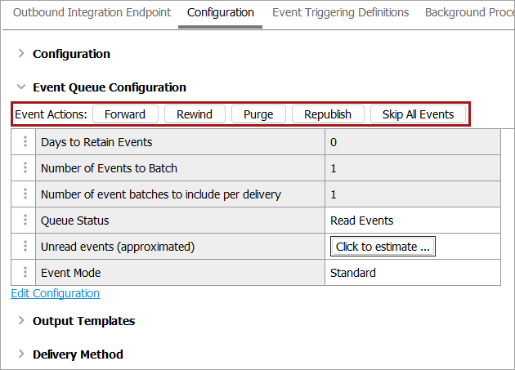The width and height of the screenshot is (515, 370).
Task: Switch to Outbound Integration Endpoint tab
Action: pyautogui.click(x=92, y=12)
